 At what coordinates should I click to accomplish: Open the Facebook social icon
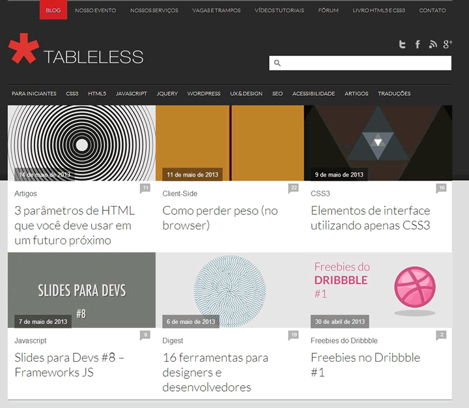(x=418, y=44)
